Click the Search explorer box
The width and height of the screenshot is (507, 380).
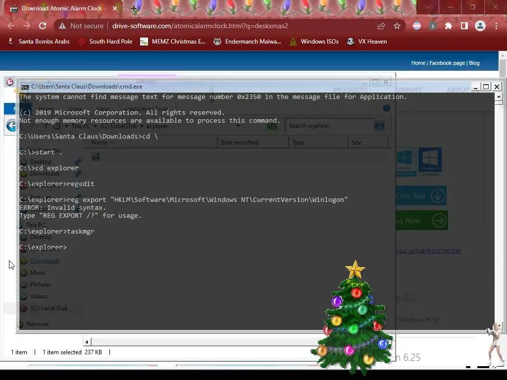(x=329, y=126)
